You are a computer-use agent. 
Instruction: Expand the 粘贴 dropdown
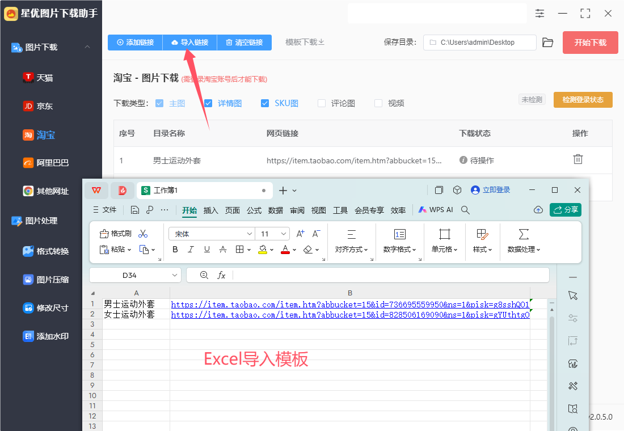[x=129, y=250]
